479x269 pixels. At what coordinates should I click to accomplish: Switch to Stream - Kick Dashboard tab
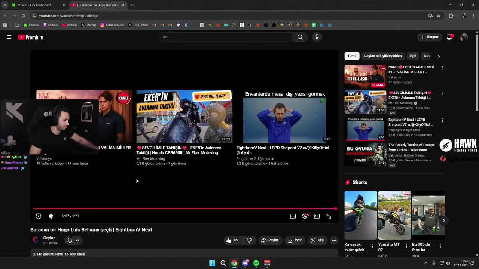[39, 5]
